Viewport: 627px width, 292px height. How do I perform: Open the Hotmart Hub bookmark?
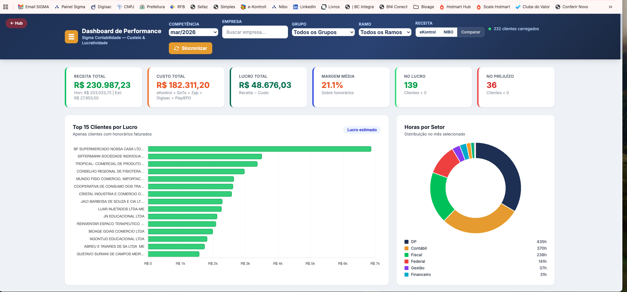[x=455, y=7]
